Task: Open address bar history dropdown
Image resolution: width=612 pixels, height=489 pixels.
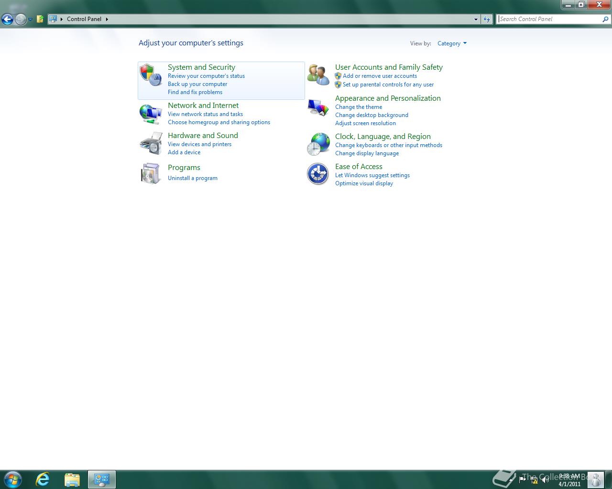Action: 476,20
